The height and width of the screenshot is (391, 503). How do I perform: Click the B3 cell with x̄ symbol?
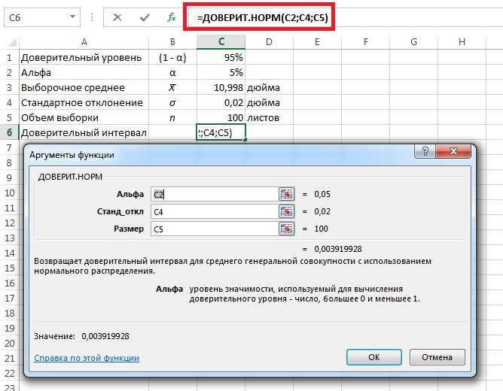point(172,87)
